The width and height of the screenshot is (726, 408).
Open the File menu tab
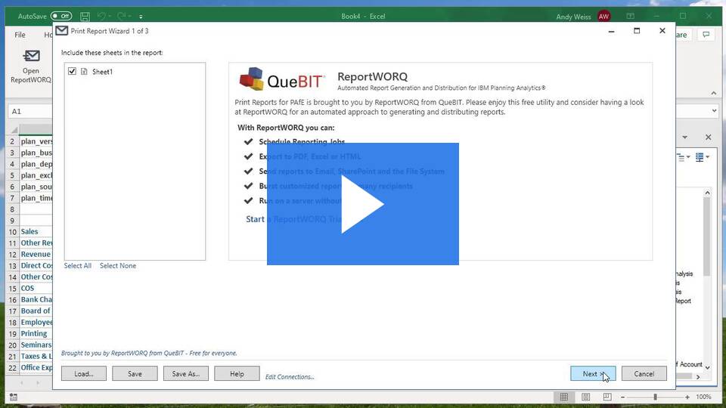[x=20, y=35]
